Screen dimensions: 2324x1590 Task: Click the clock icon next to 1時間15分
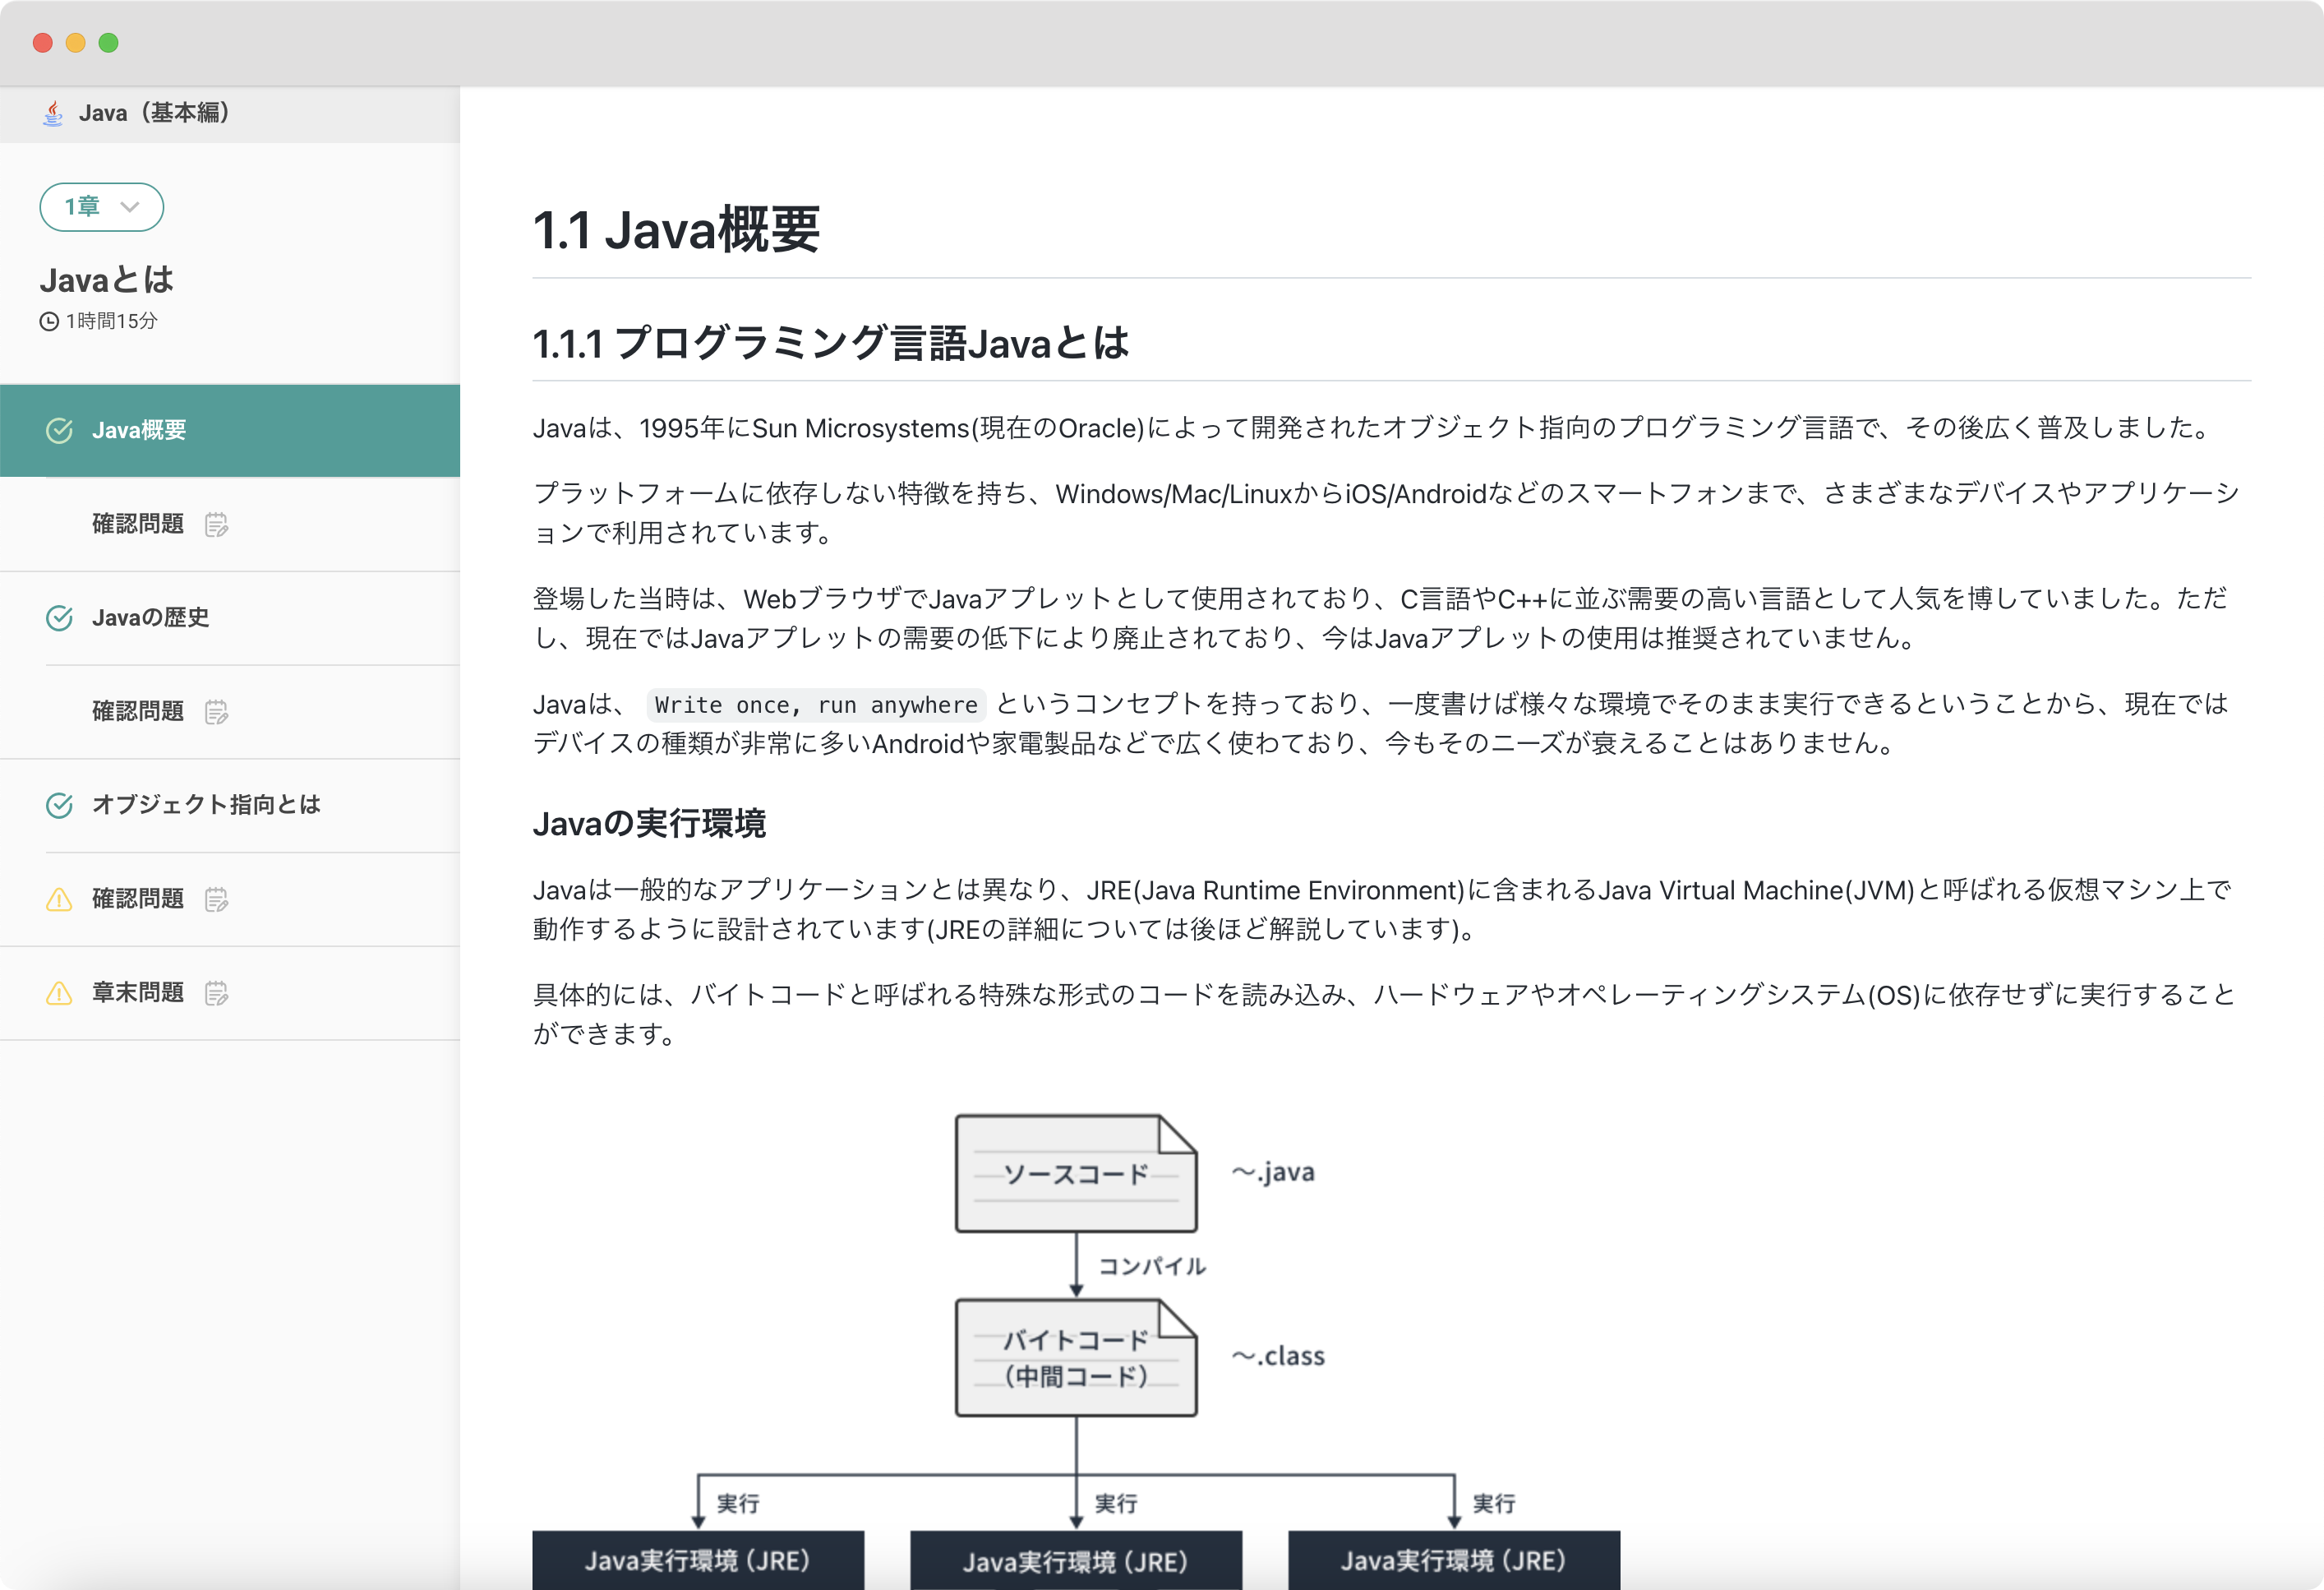point(49,321)
